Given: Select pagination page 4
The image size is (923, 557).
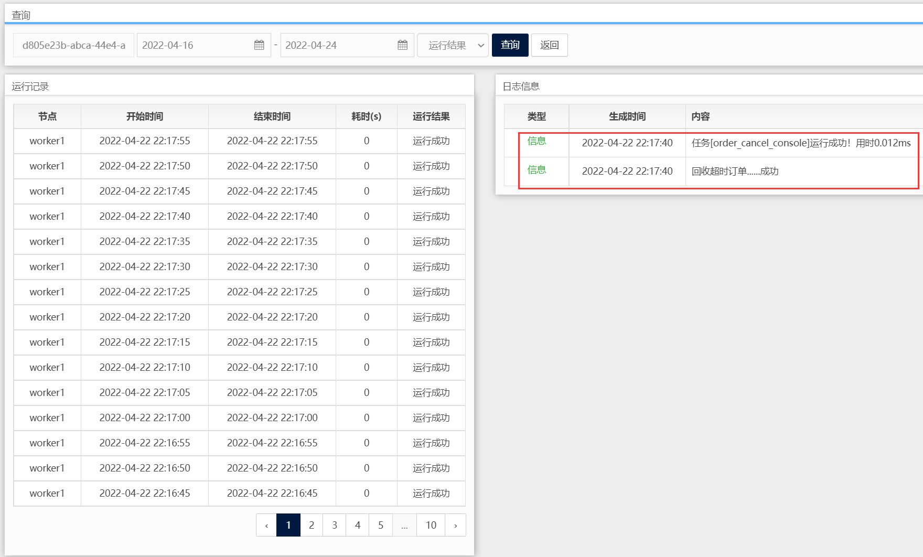Looking at the screenshot, I should click(358, 525).
